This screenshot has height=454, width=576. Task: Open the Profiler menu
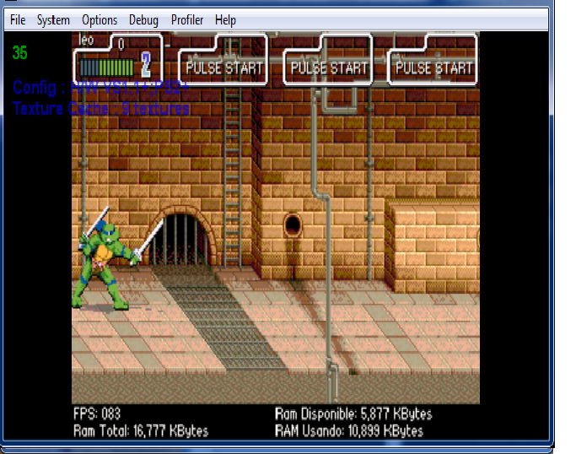pyautogui.click(x=187, y=20)
